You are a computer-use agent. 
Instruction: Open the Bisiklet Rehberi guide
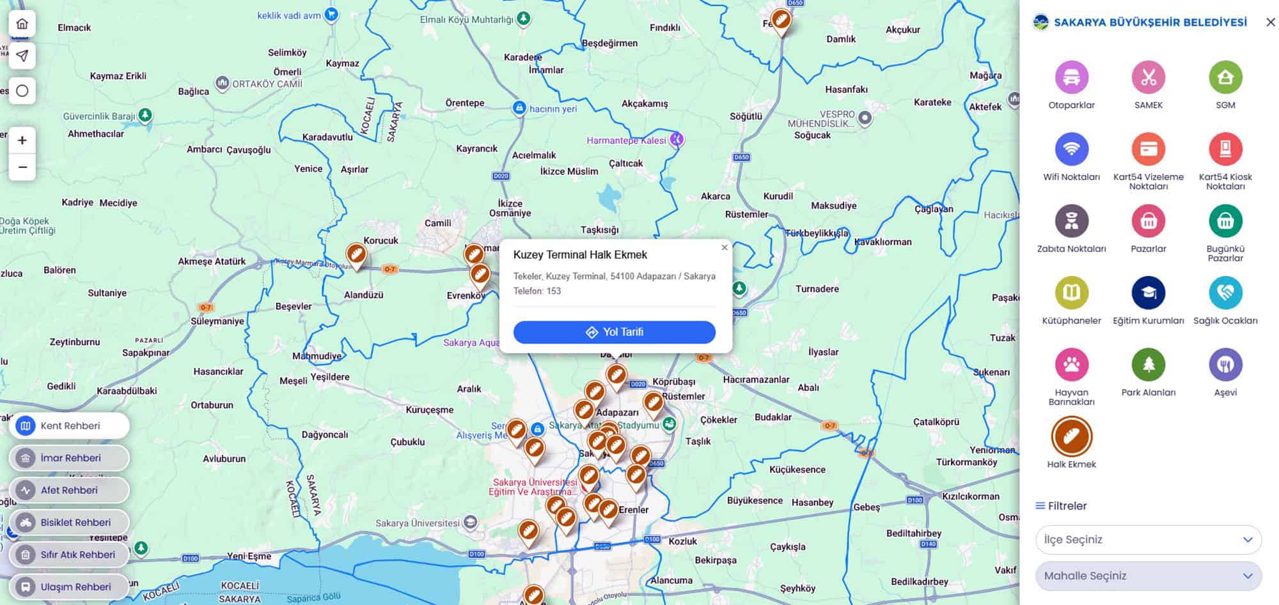[69, 523]
